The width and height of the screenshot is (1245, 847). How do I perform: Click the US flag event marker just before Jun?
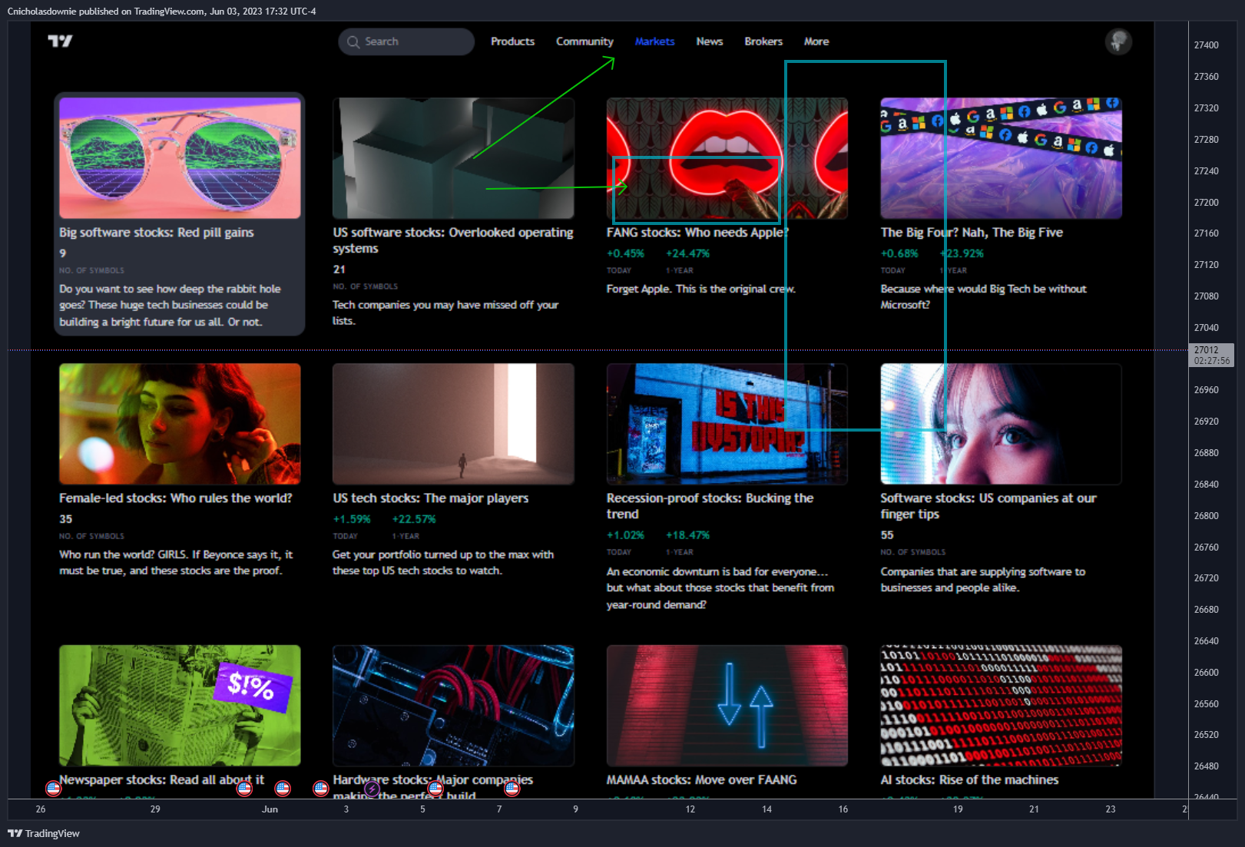tap(244, 788)
